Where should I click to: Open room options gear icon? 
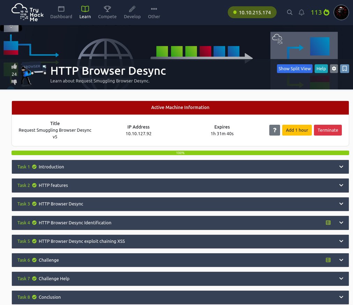pos(334,68)
